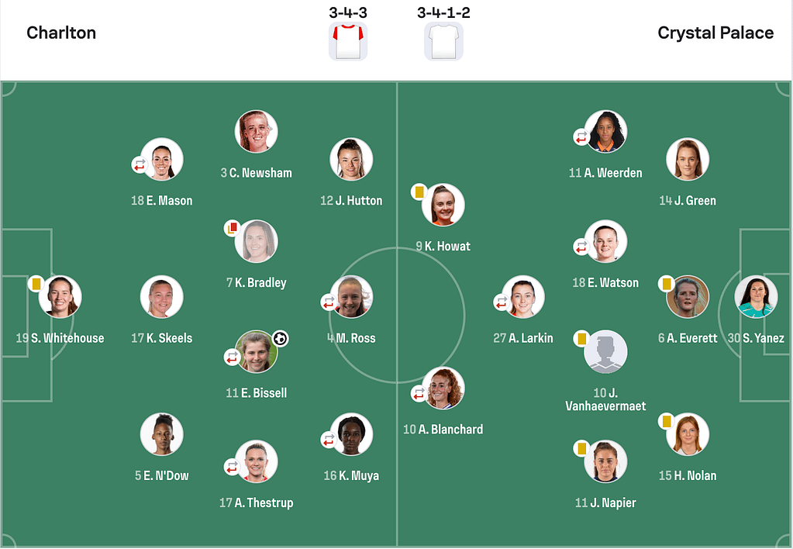Click substitution icon beside A. Weerden
Screen dimensions: 793x549
coord(581,137)
